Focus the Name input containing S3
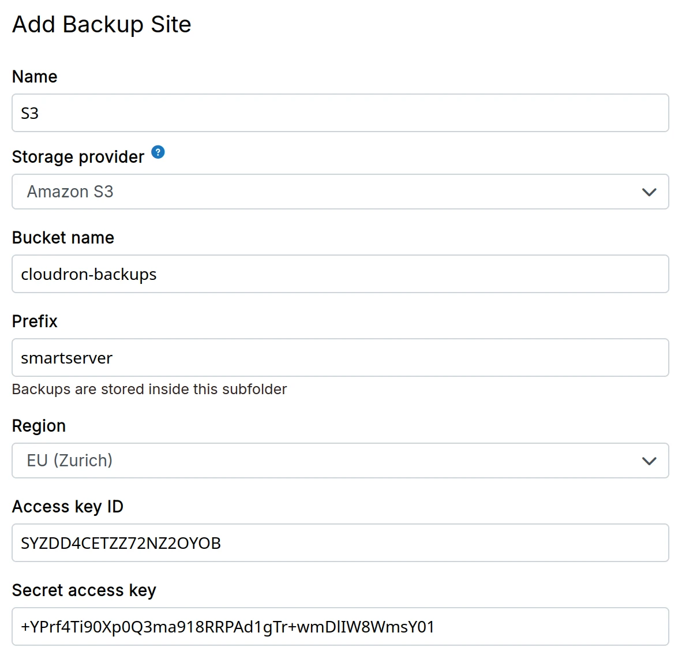The image size is (678, 655). click(x=339, y=113)
